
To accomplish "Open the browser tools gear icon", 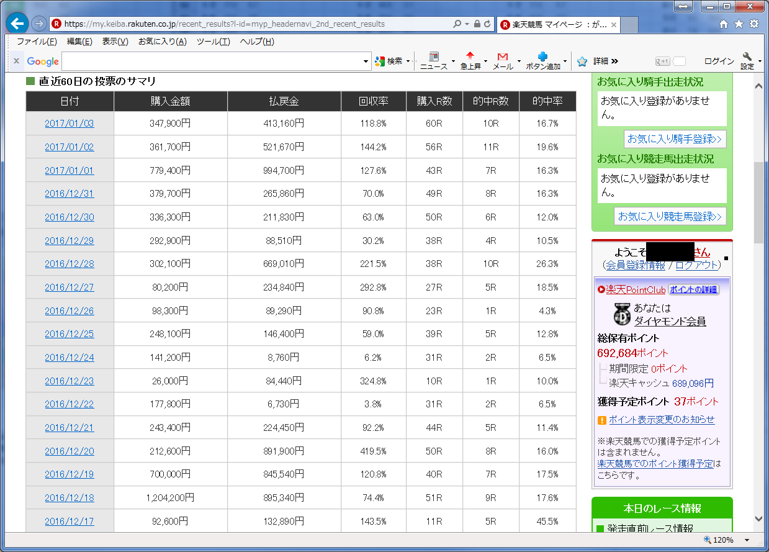I will click(x=754, y=24).
